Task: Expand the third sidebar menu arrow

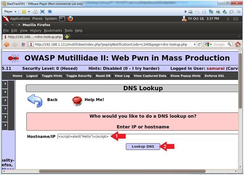Action: 5,100
